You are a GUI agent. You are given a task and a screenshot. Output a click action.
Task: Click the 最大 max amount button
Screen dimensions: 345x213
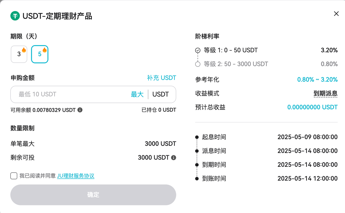pyautogui.click(x=137, y=94)
